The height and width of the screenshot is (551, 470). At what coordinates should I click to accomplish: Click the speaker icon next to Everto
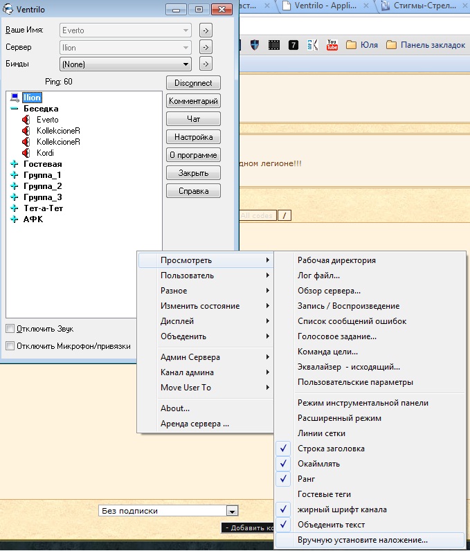(x=26, y=120)
